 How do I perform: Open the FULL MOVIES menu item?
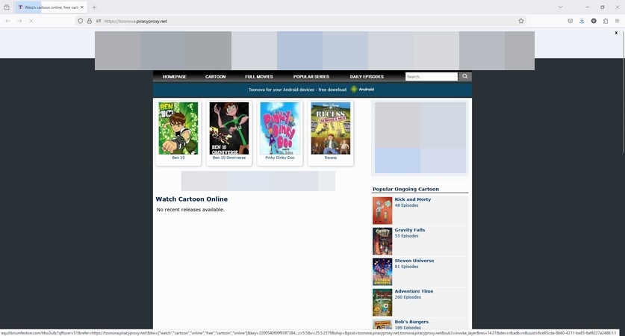point(259,76)
